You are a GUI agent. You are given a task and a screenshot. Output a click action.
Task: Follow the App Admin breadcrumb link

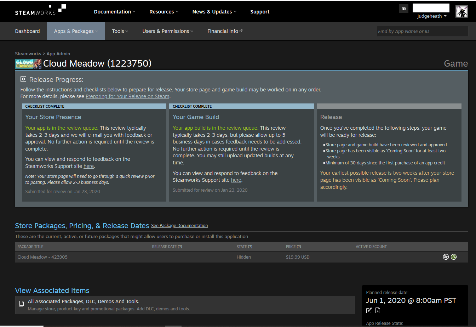[x=58, y=54]
